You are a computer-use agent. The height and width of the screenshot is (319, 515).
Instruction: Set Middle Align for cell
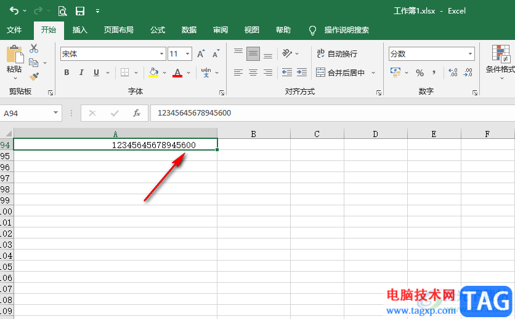coord(253,53)
